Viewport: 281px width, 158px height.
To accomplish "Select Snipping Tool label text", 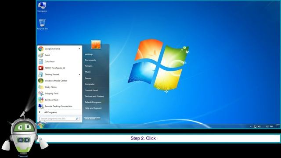I will click(51, 93).
